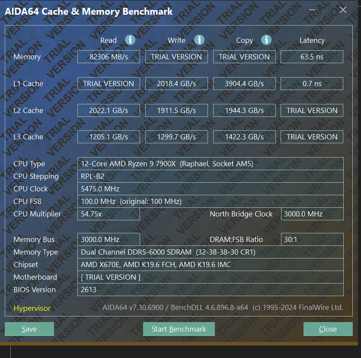Image resolution: width=361 pixels, height=358 pixels.
Task: Click the Write column header text
Action: coord(176,40)
